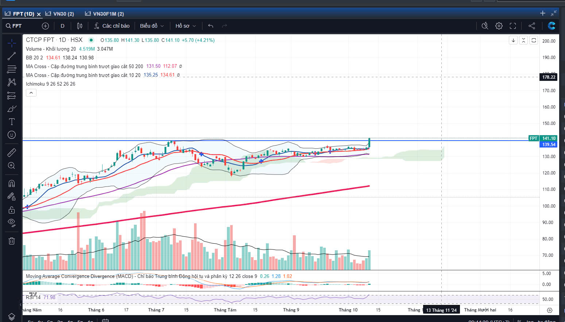This screenshot has height=322, width=565.
Task: Expand the Hồ sơ dropdown menu
Action: [186, 26]
